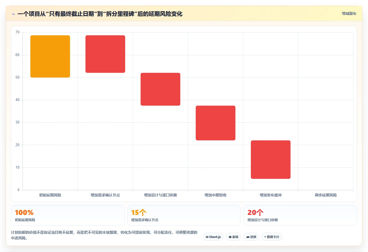Screen dimensions: 368x252
Task: Click the x-axis label 增加需求确认节点
Action: tap(105, 195)
